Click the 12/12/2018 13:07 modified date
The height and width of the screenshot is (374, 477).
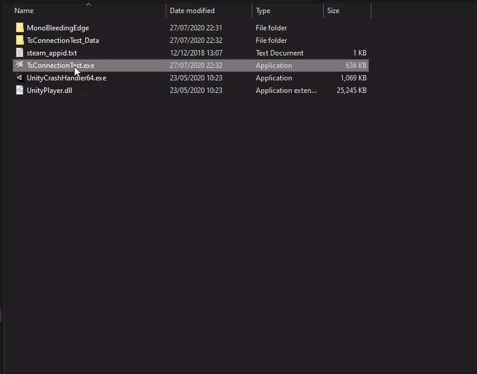pyautogui.click(x=196, y=53)
